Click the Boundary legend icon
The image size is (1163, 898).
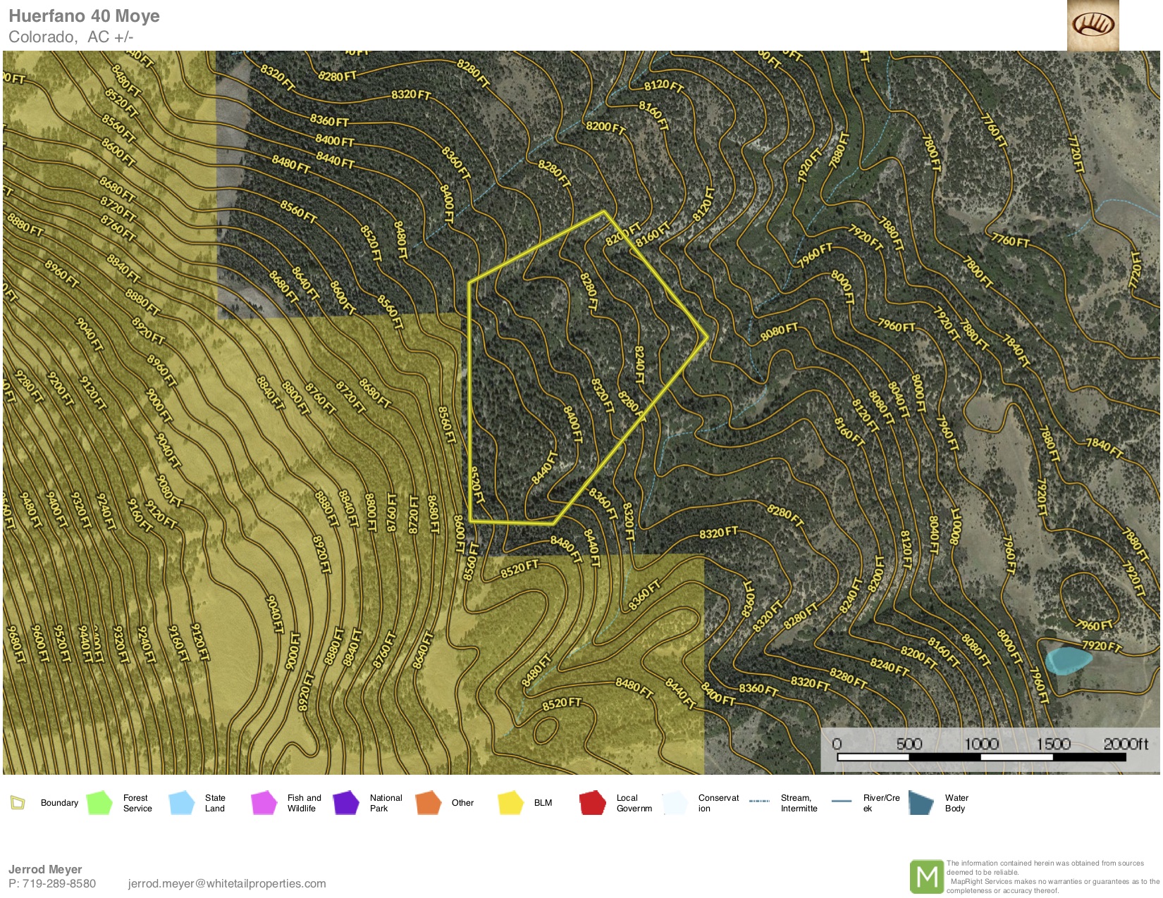tap(18, 802)
